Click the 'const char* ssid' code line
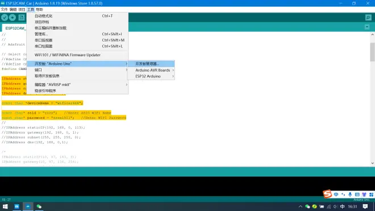Viewport: 375px width, 211px height. tap(56, 113)
